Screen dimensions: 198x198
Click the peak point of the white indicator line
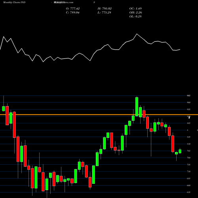coord(137,34)
